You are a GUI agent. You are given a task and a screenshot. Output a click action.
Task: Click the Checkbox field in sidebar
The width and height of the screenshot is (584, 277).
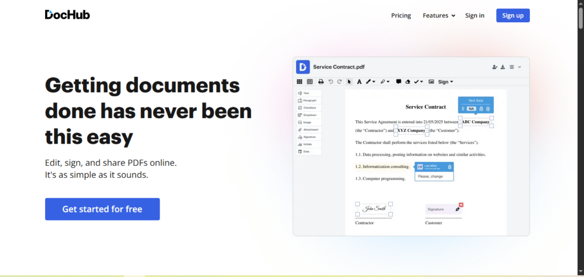point(309,107)
